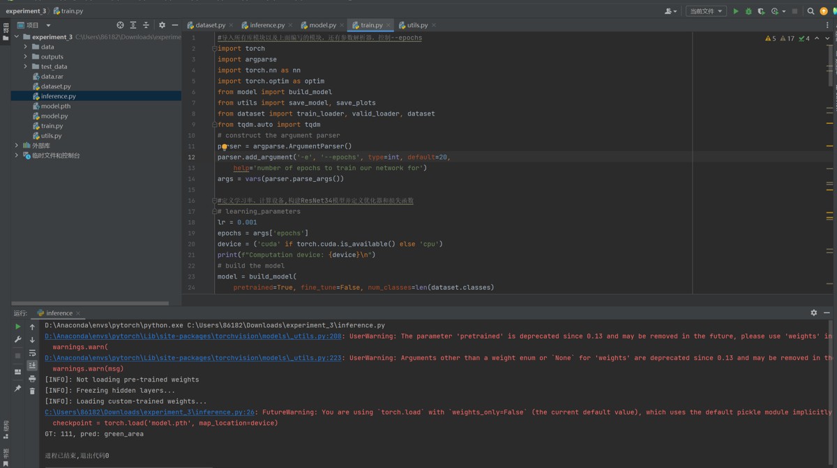Start debugging with the bug icon
Screen dimensions: 837x468
click(748, 11)
